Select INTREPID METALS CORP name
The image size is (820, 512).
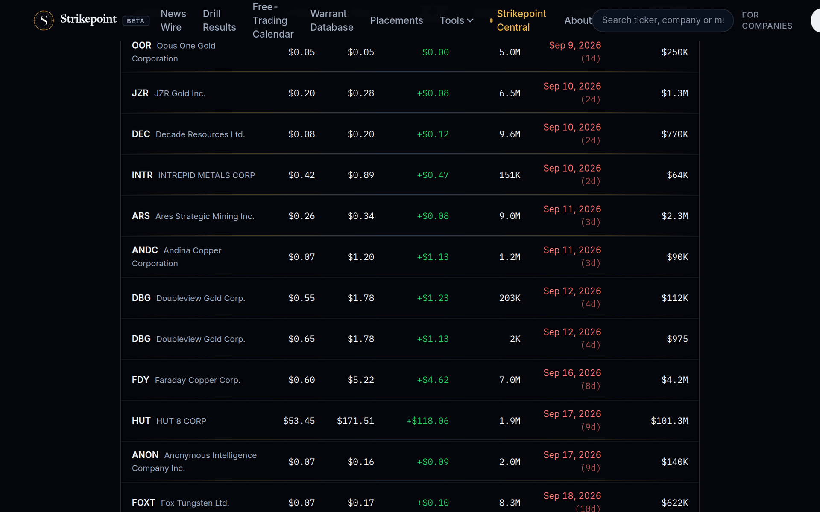tap(206, 175)
